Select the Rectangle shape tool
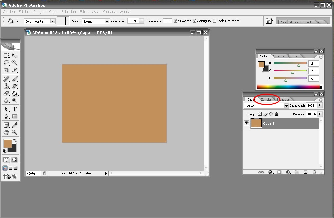Screen dimensions: 334x218 click(x=14, y=116)
